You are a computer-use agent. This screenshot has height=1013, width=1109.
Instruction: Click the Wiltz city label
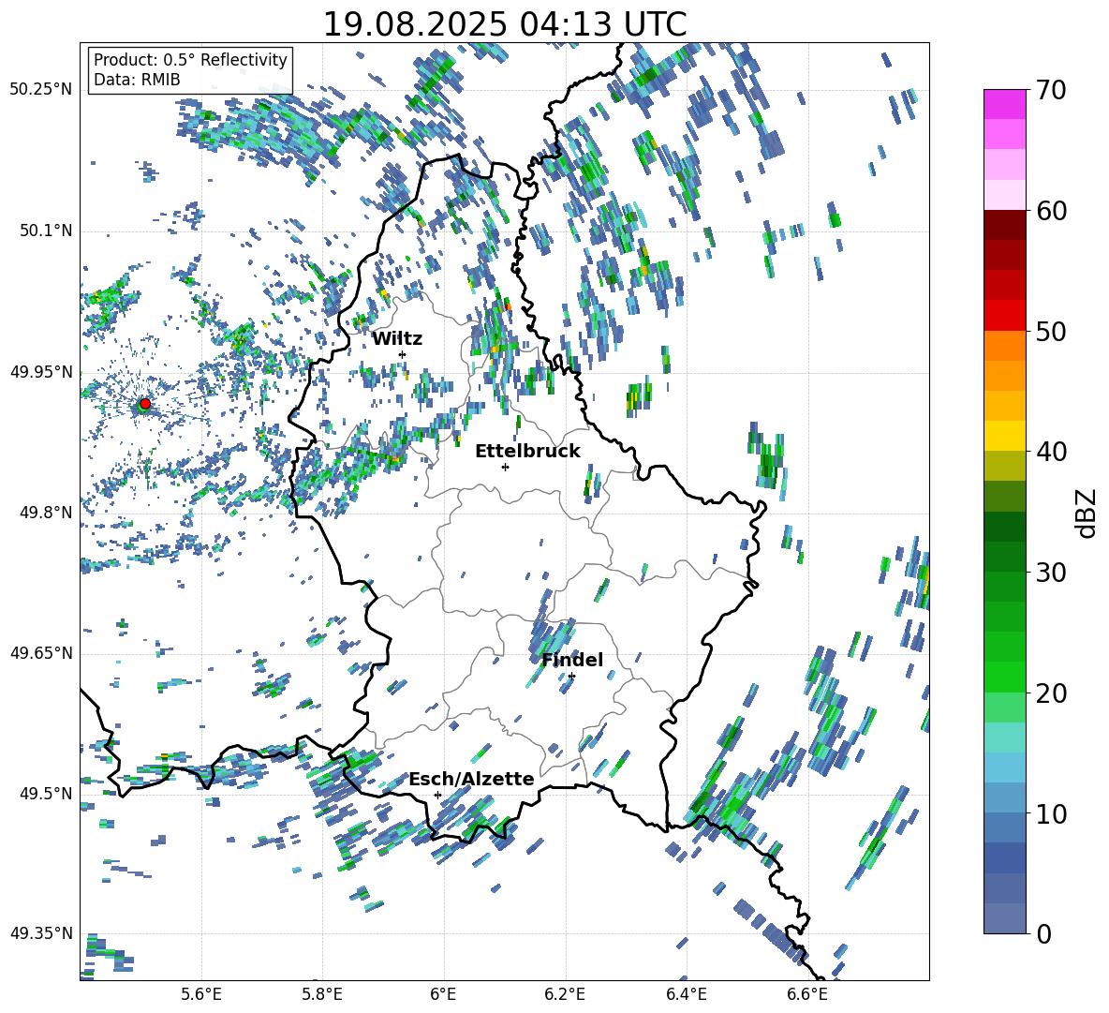[397, 338]
